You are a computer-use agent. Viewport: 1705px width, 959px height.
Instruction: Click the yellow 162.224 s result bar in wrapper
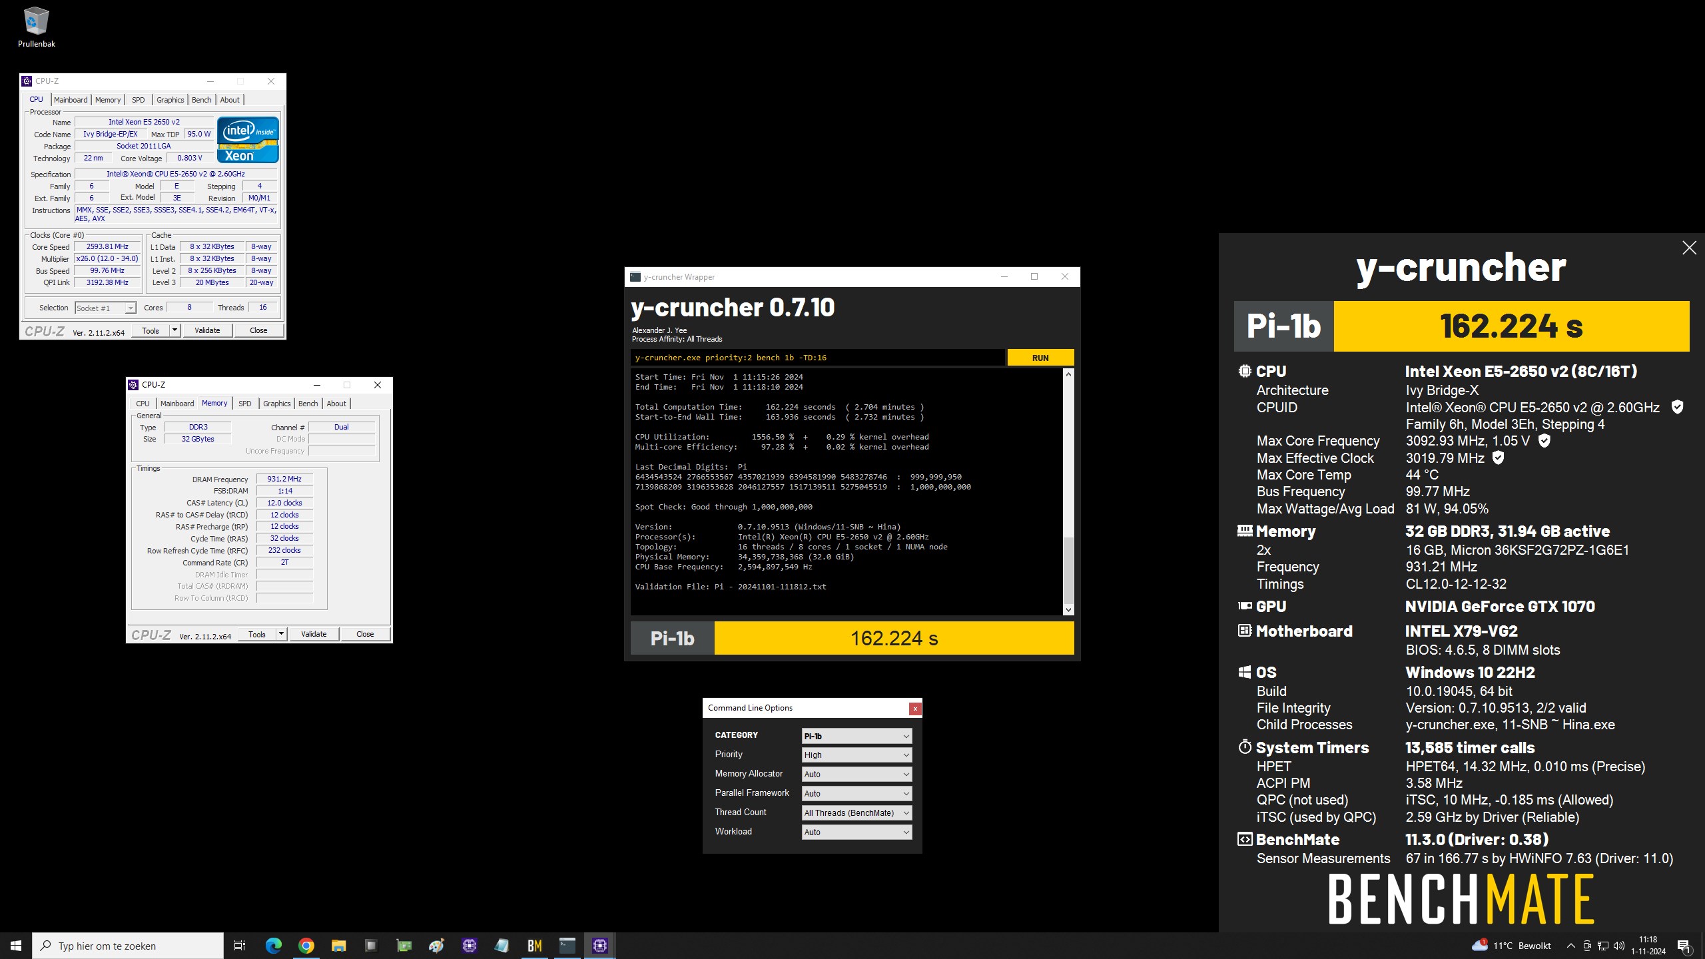click(894, 638)
